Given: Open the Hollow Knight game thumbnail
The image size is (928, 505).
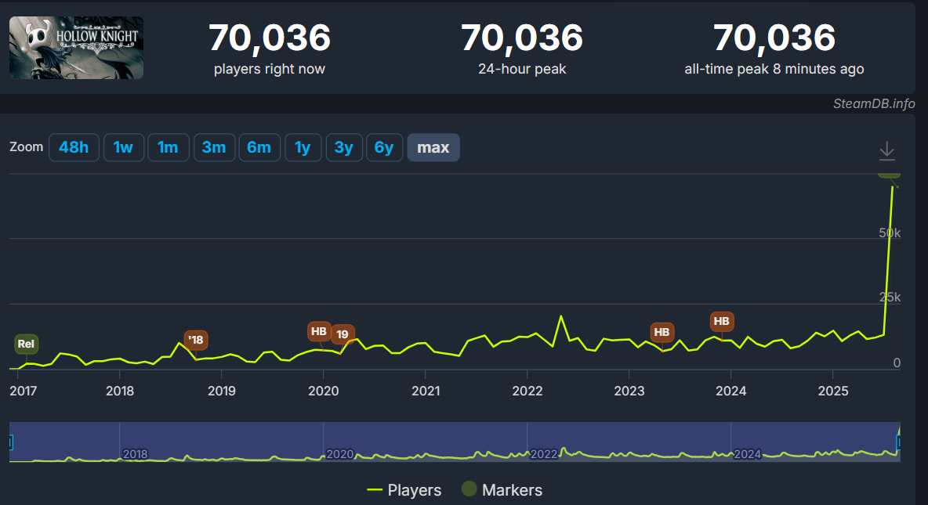Looking at the screenshot, I should tap(76, 48).
